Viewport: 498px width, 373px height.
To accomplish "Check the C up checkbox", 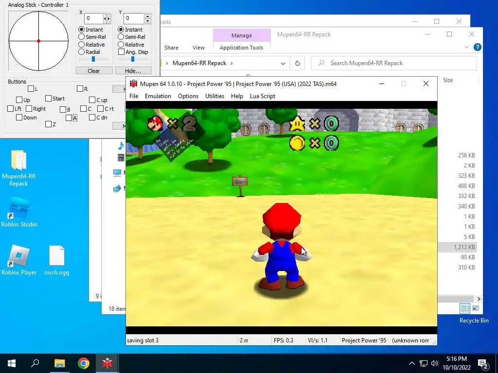I will click(92, 100).
